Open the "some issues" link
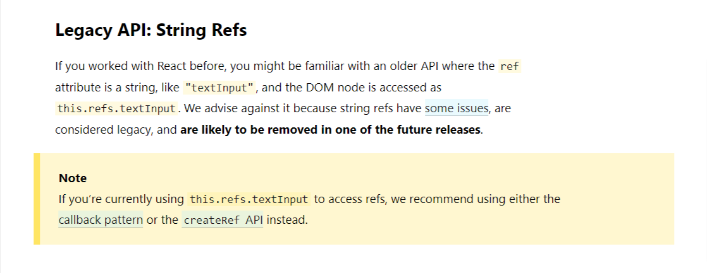 (457, 108)
